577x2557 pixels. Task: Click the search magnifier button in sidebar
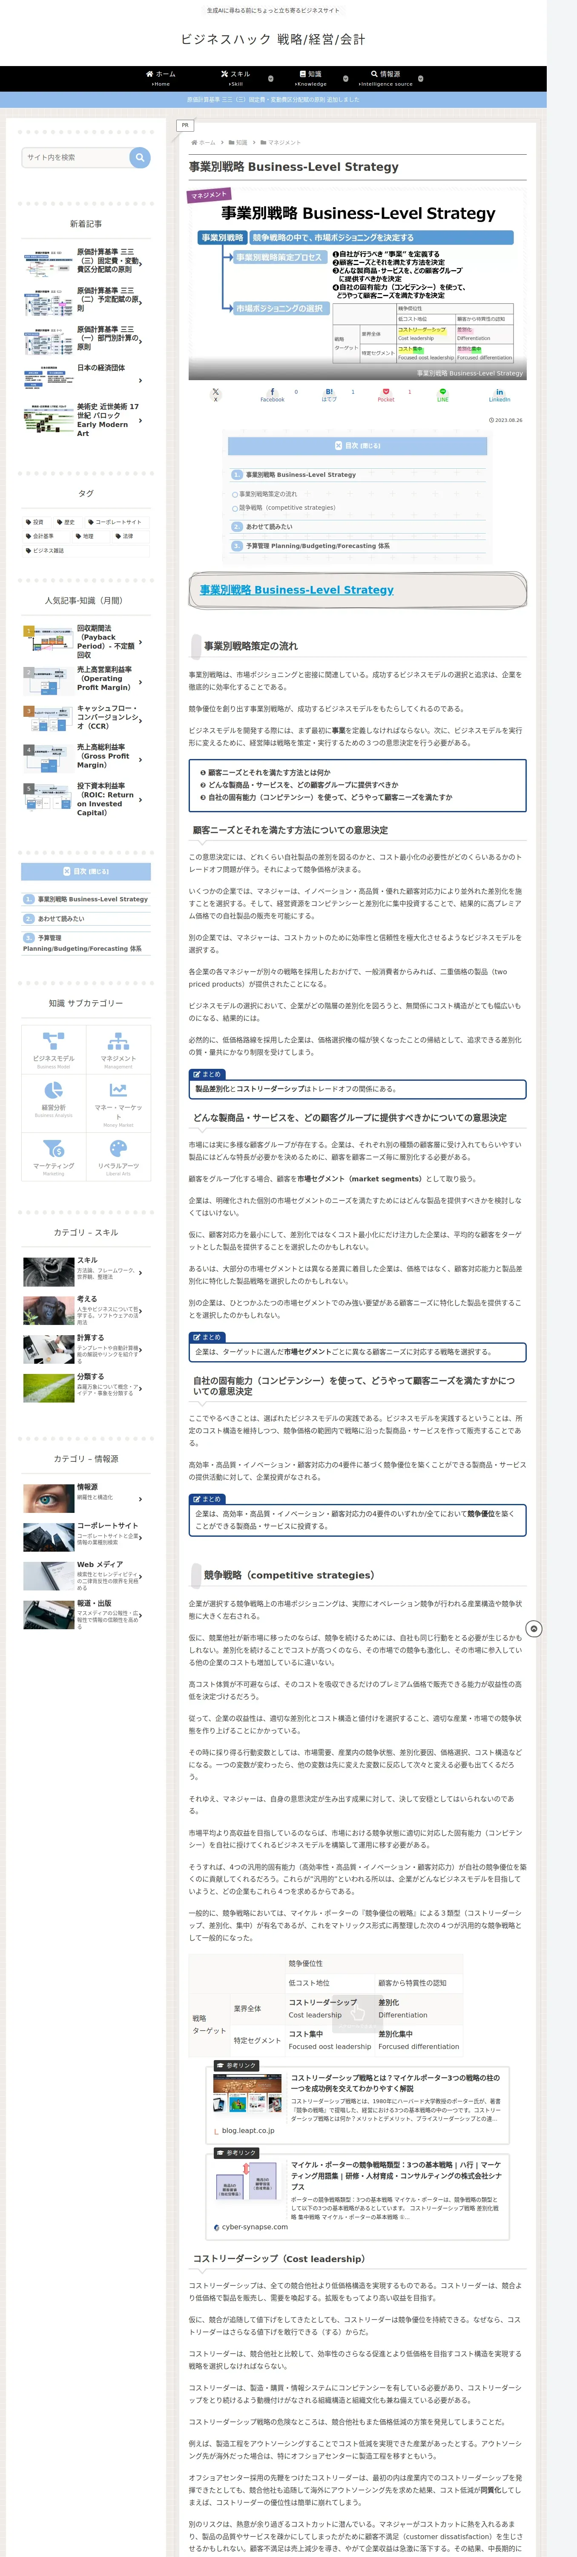pos(140,157)
